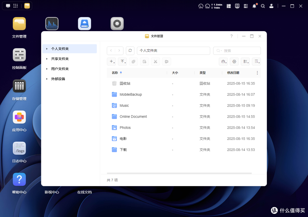Open the panel layout icon in top bar
The image size is (308, 217).
tap(229, 6)
